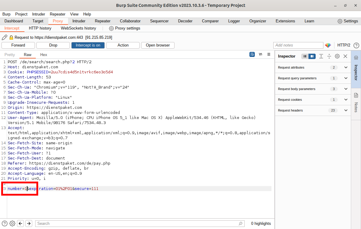Viewport: 361px width, 229px height.
Task: Go to previous search match arrow
Action: (x=21, y=223)
